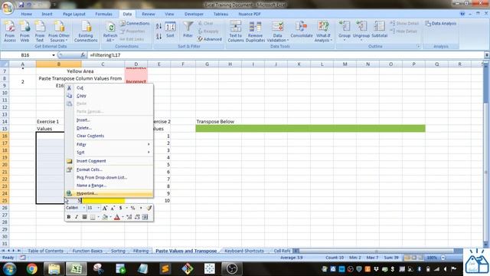Select column D header

tap(136, 64)
